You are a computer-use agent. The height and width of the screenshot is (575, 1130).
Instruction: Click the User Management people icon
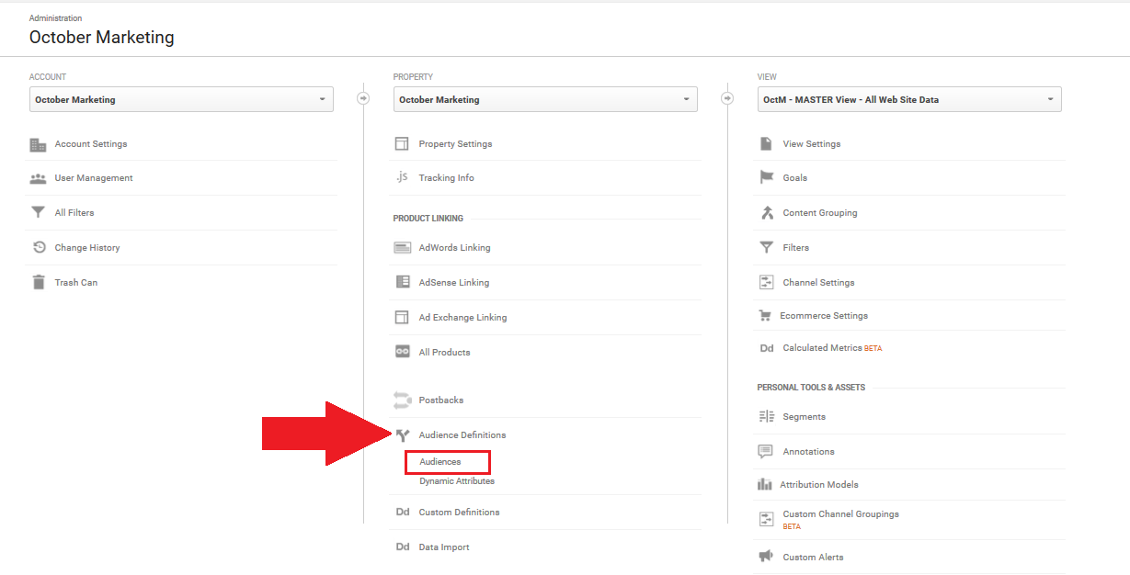coord(38,178)
